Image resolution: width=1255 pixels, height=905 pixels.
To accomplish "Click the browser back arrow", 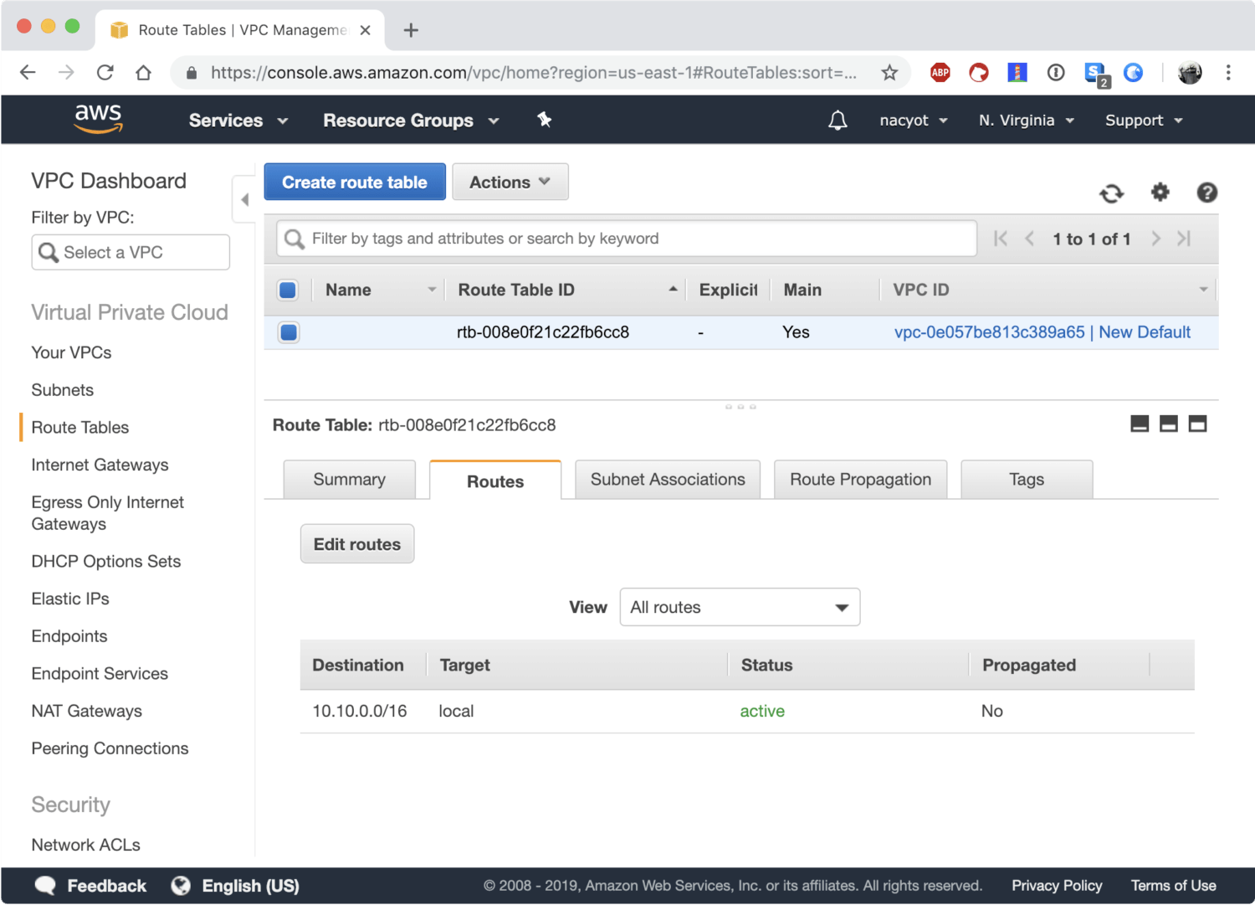I will click(28, 73).
